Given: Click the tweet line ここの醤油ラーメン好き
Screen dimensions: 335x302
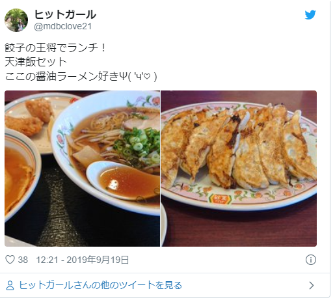Looking at the screenshot, I should pos(62,76).
